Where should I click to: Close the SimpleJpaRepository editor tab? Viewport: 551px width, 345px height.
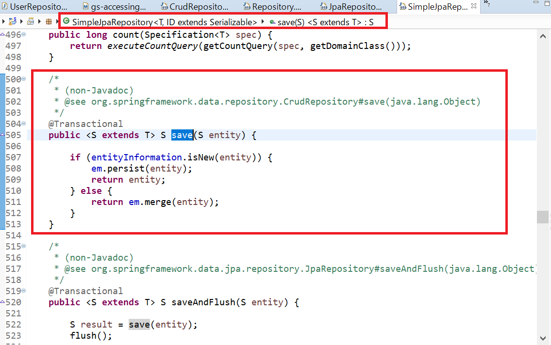(474, 6)
